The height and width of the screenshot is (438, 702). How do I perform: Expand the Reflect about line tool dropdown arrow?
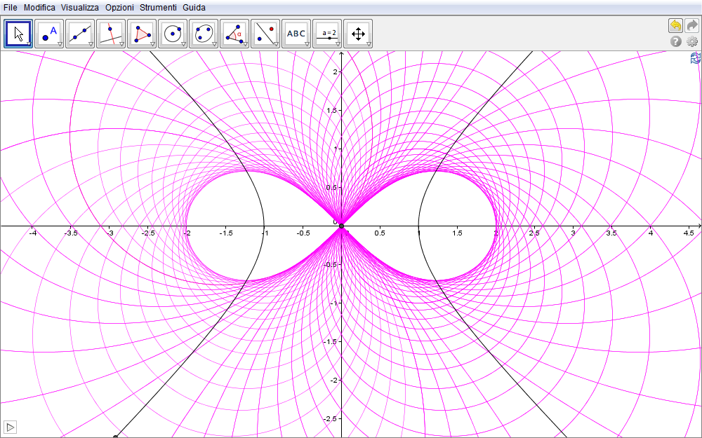tap(276, 44)
